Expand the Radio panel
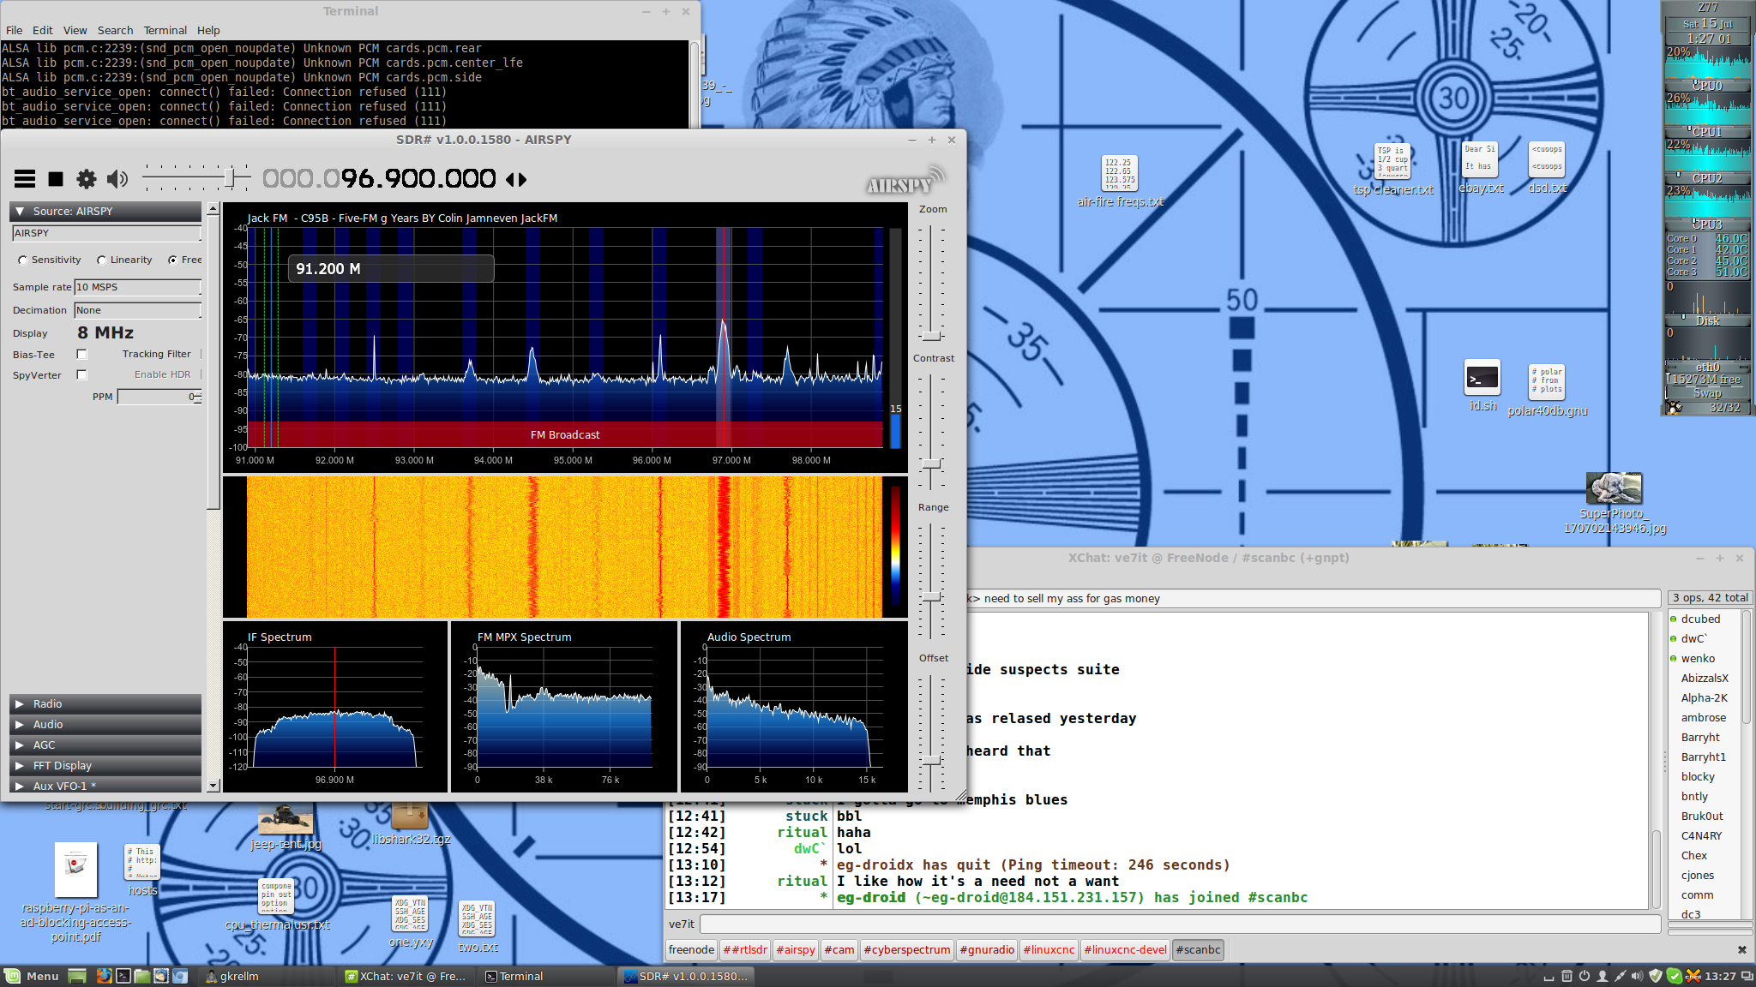The image size is (1756, 987). point(105,703)
